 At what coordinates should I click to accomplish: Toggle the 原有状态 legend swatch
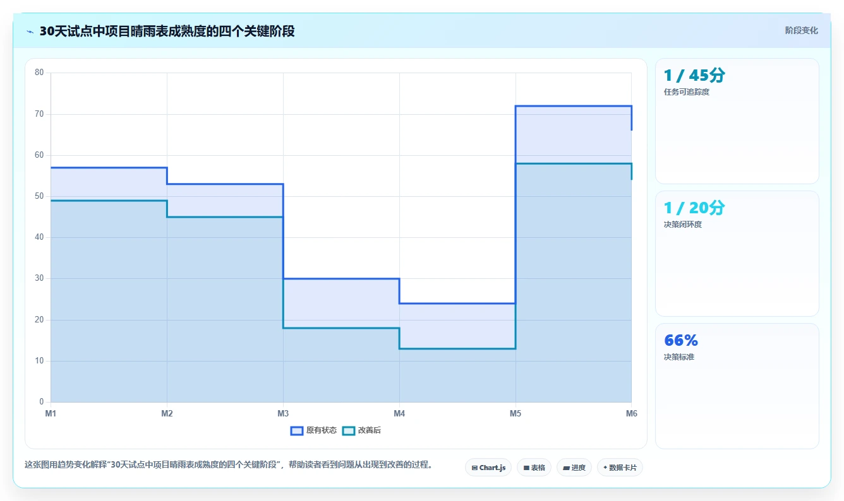coord(297,430)
